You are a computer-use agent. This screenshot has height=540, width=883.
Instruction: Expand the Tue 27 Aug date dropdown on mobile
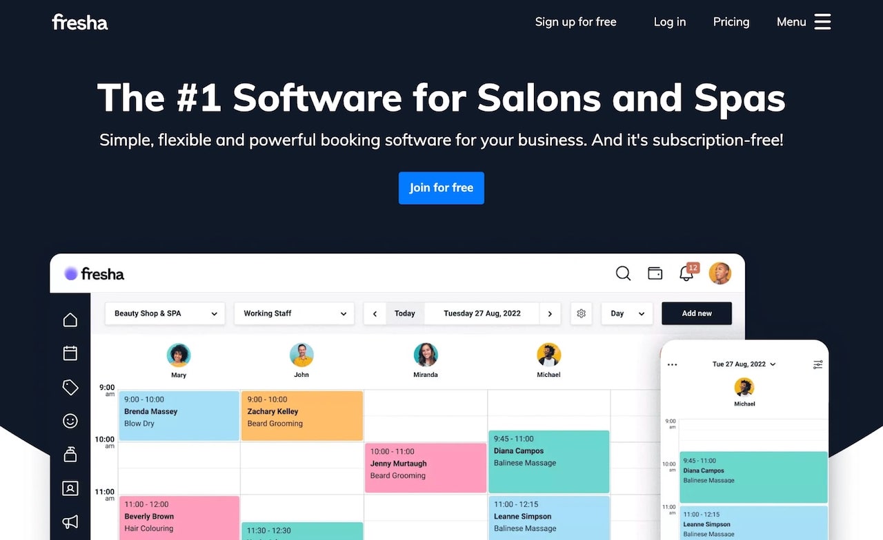point(744,364)
